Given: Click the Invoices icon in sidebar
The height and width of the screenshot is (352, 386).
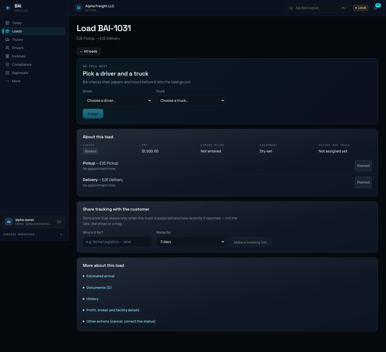Looking at the screenshot, I should [7, 56].
